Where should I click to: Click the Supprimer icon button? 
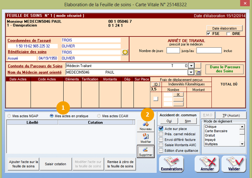tap(145, 152)
